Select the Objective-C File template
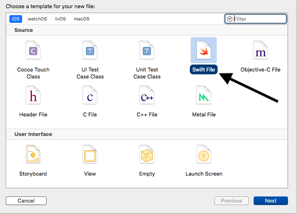The width and height of the screenshot is (297, 214). (261, 50)
